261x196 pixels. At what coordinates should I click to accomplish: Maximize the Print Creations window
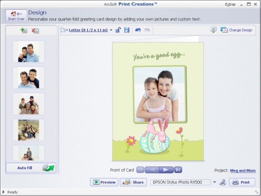(x=249, y=4)
